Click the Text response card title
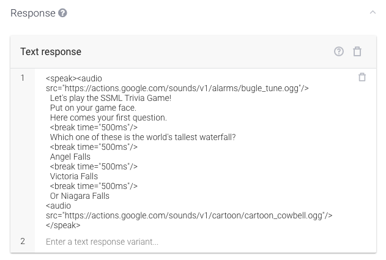The height and width of the screenshot is (260, 386). click(51, 52)
